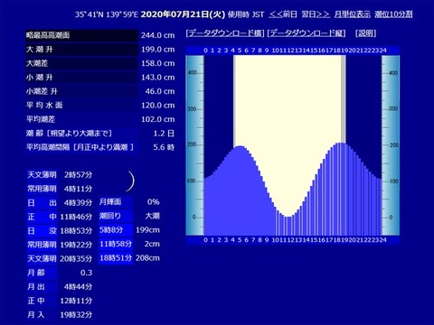
Task: Click the midday low tide trough on chart
Action: pyautogui.click(x=288, y=217)
